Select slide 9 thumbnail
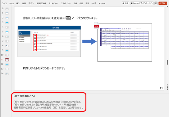Image resolution: width=169 pixels, height=117 pixels. (x=7, y=50)
